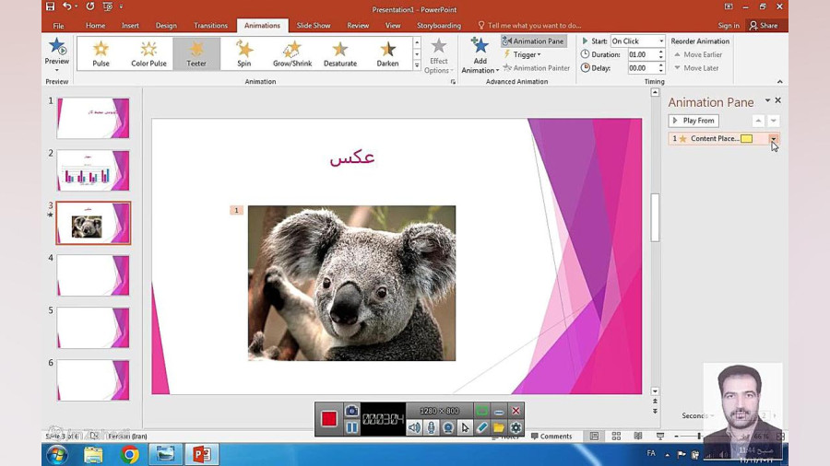
Task: Apply the Color Pulse animation
Action: pos(148,54)
